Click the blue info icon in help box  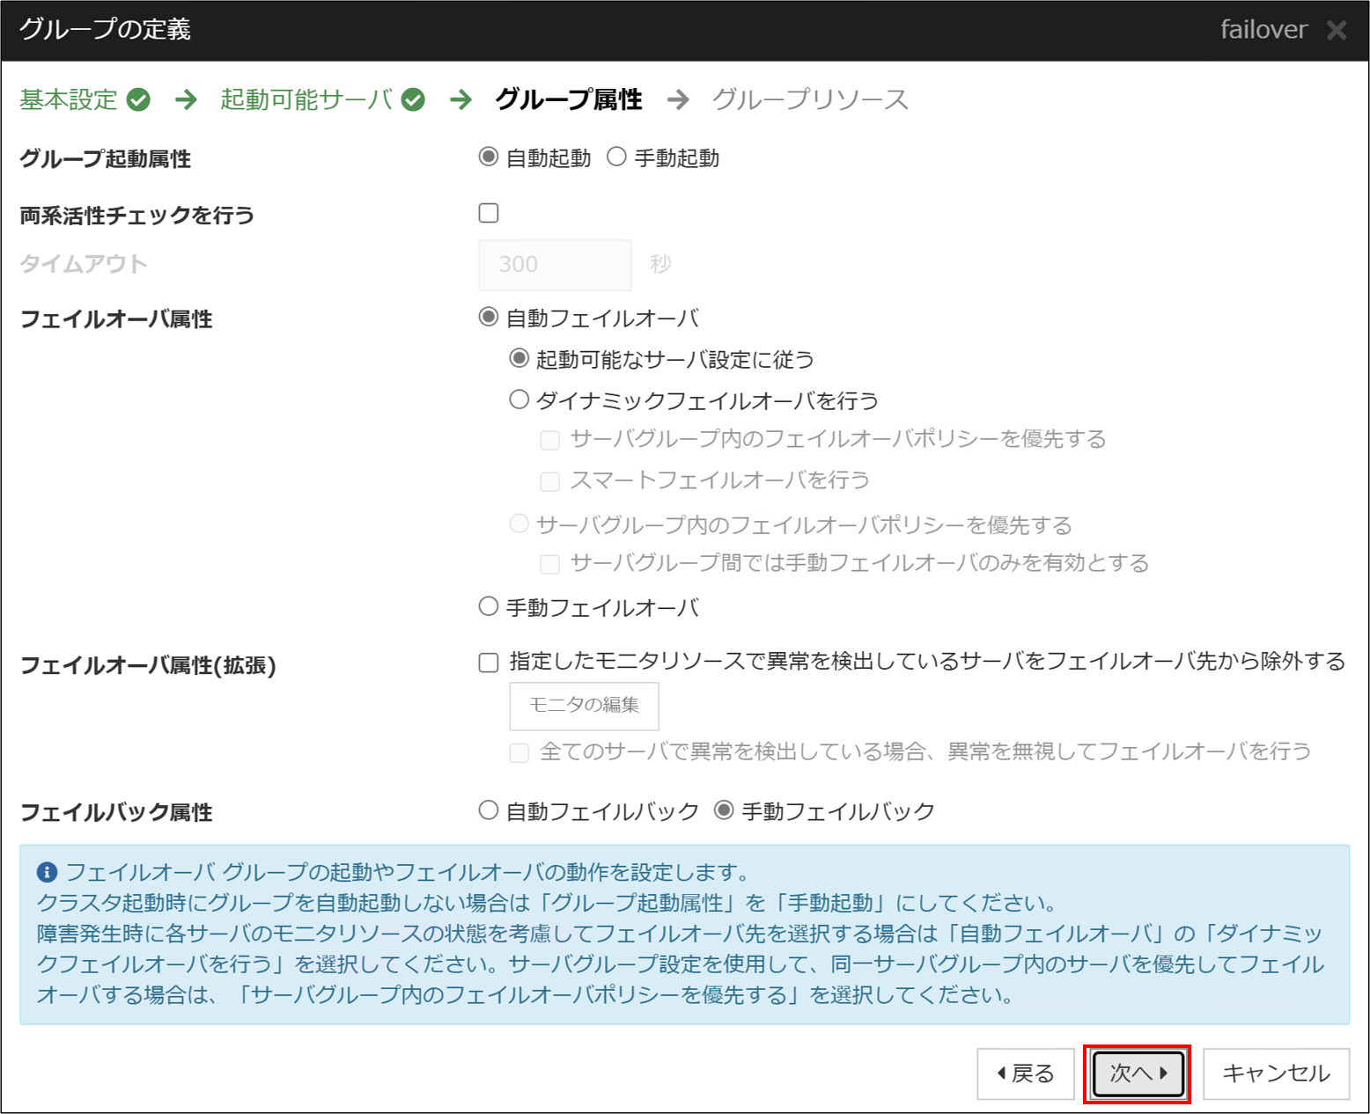pos(47,872)
